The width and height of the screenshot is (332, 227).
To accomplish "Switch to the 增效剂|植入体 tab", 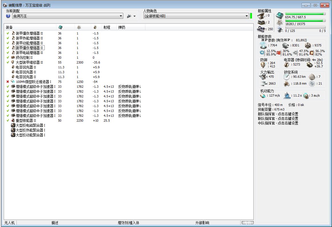I will 128,223.
